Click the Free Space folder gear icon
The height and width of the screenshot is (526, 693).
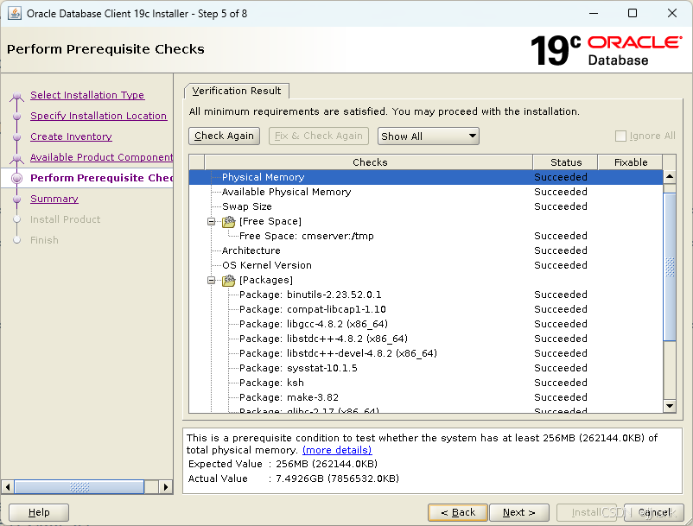coord(228,221)
